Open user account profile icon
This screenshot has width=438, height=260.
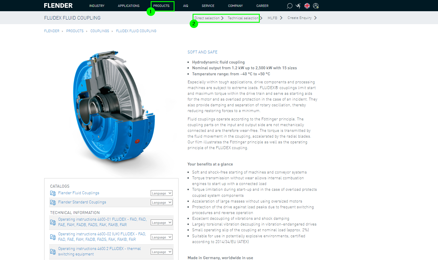pos(316,6)
